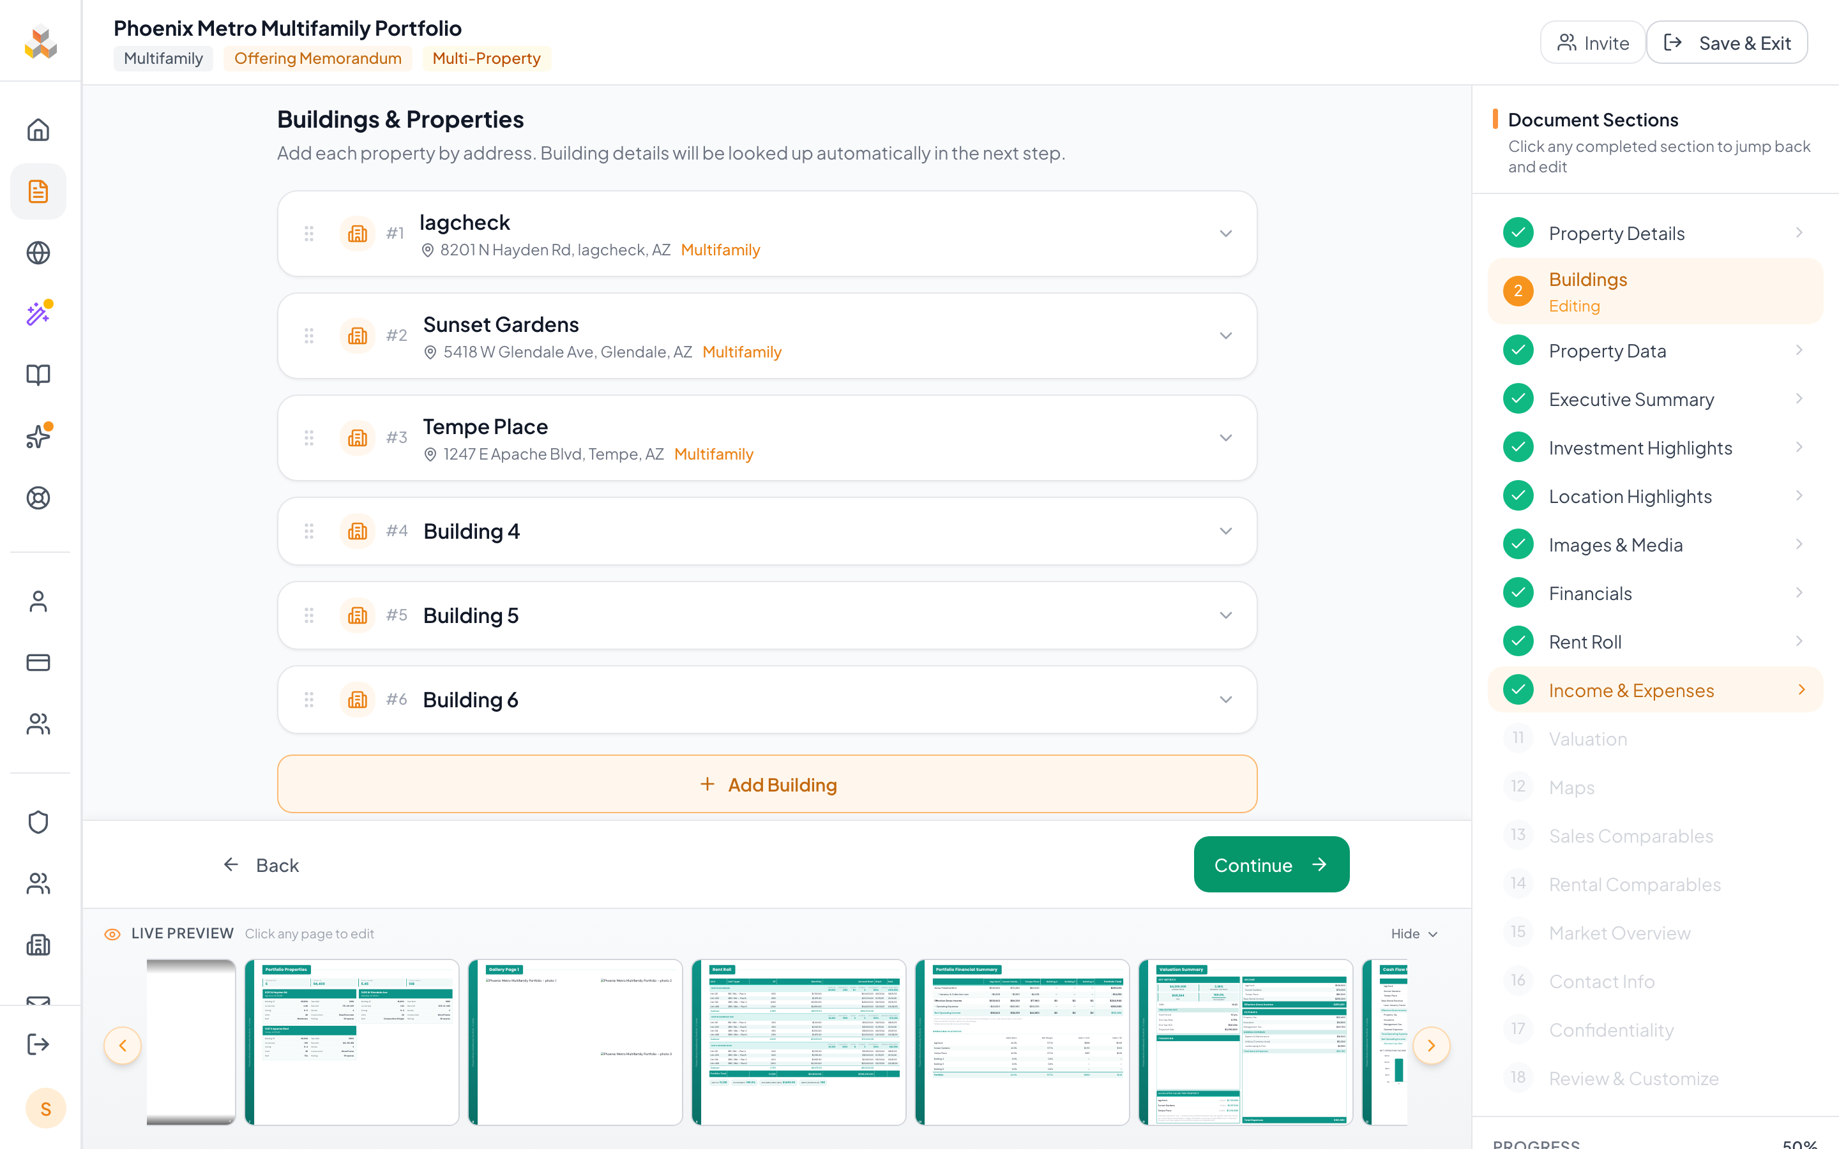Hide the live preview panel
The image size is (1839, 1149).
tap(1414, 934)
